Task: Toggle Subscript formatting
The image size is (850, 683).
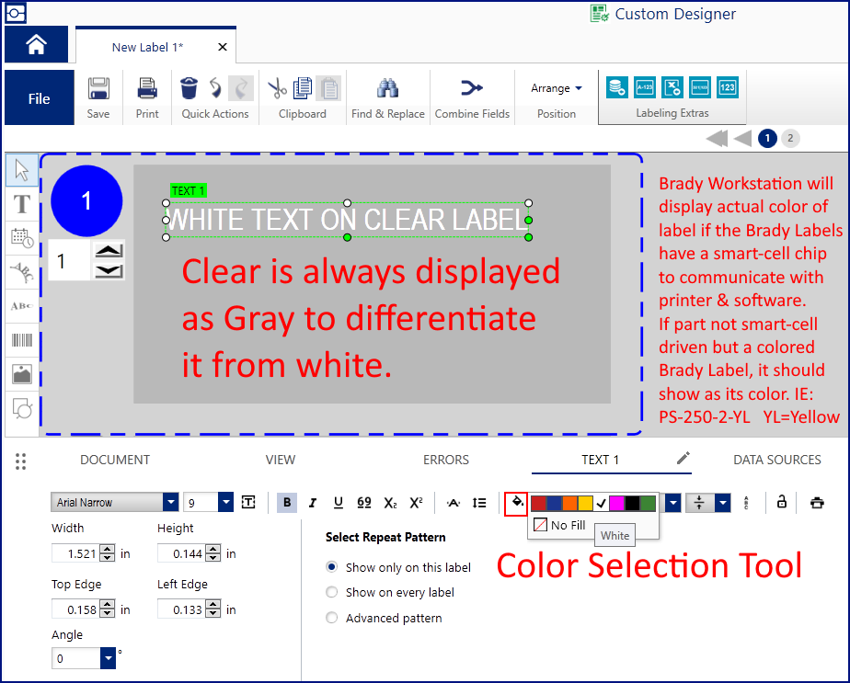Action: point(390,503)
